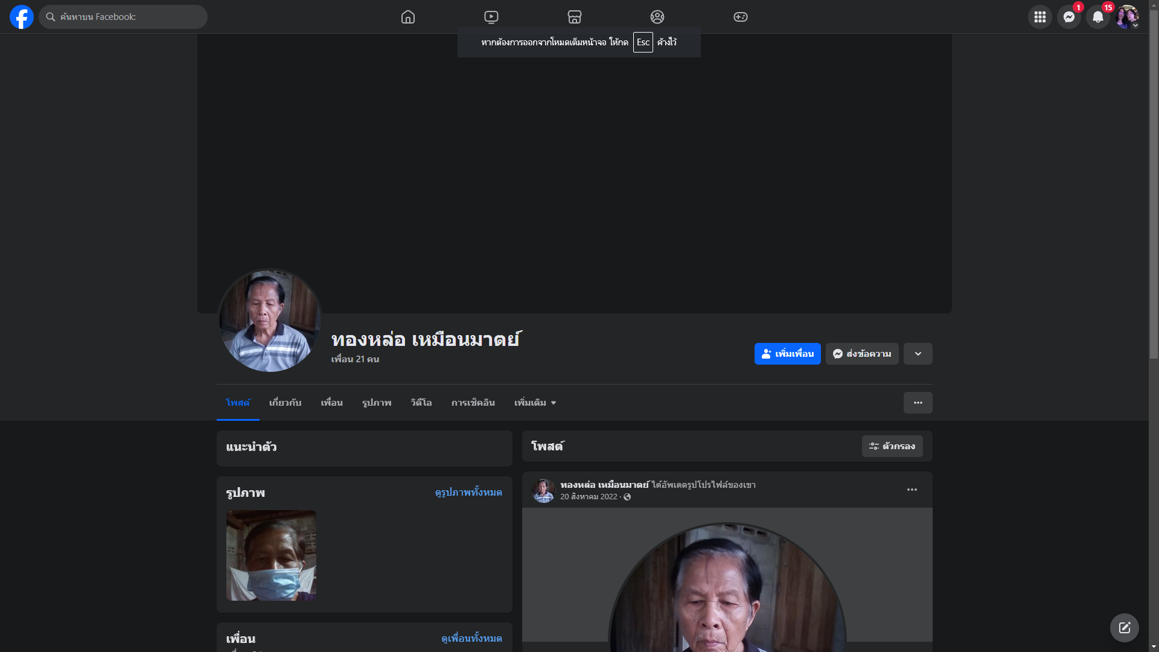Image resolution: width=1159 pixels, height=652 pixels.
Task: Open the masked face photo thumbnail
Action: click(271, 555)
